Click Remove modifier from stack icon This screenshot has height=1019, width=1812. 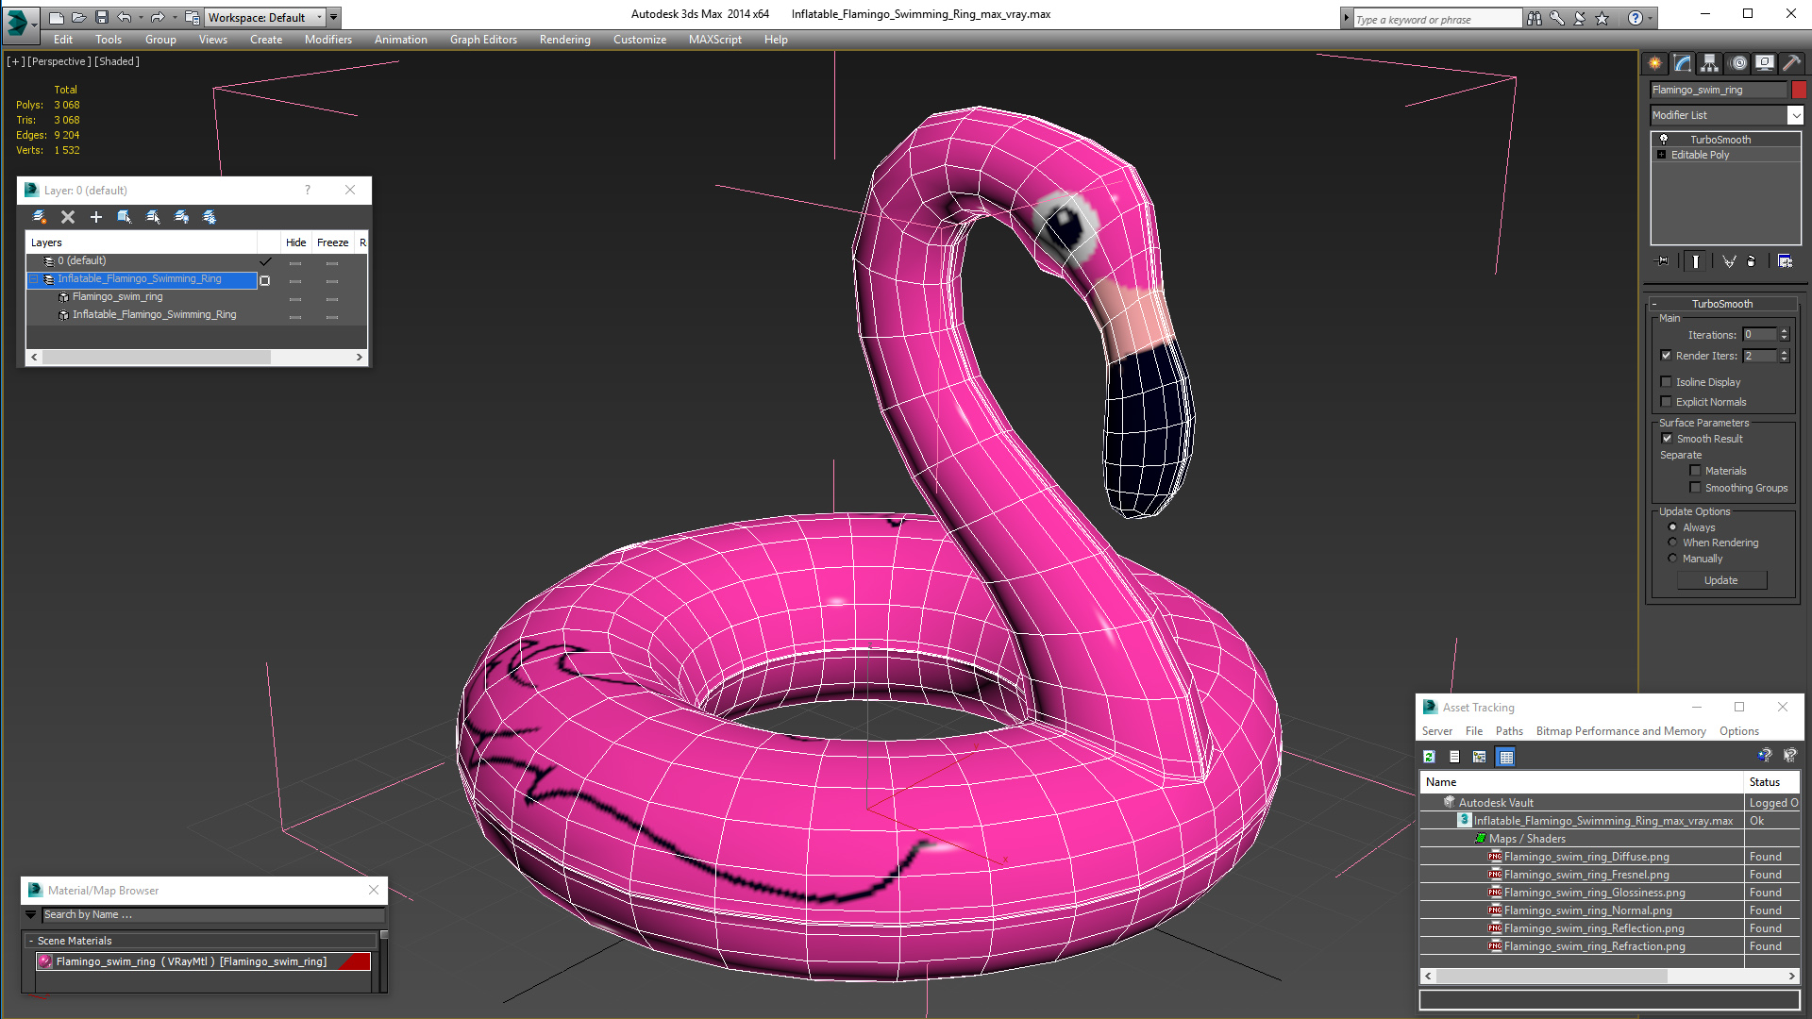[1752, 261]
